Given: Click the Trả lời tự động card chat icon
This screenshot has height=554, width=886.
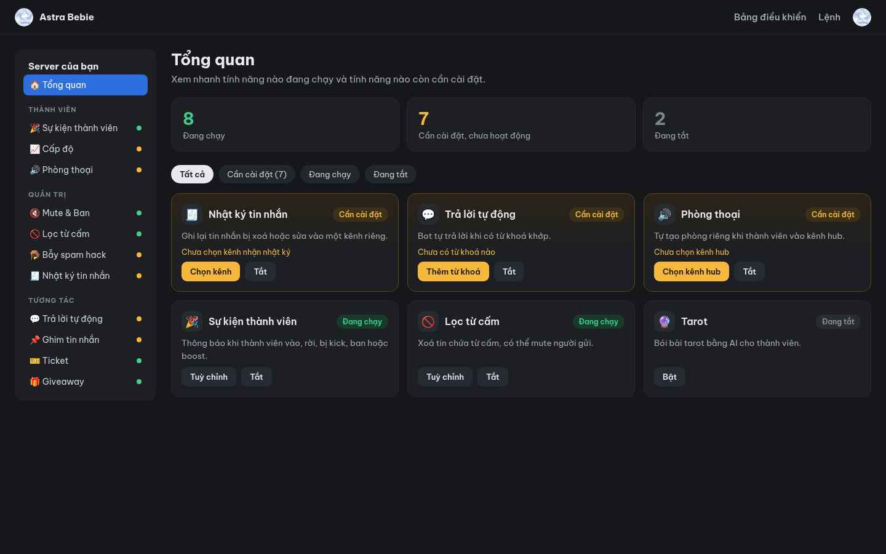Looking at the screenshot, I should click(x=428, y=214).
